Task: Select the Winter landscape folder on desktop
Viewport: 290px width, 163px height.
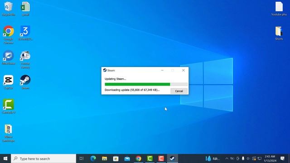Action: (x=9, y=133)
